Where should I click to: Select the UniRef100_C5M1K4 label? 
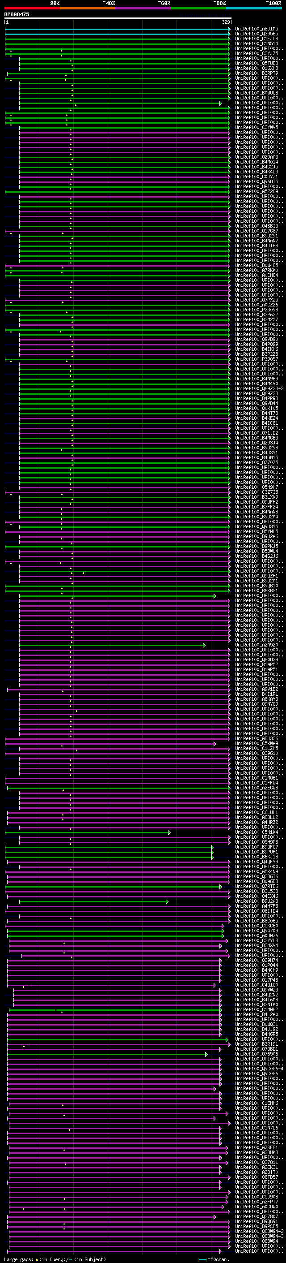coord(257,832)
